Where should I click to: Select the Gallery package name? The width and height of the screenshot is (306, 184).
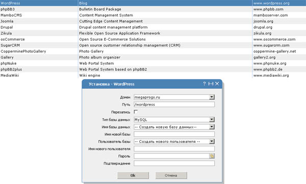(7, 57)
